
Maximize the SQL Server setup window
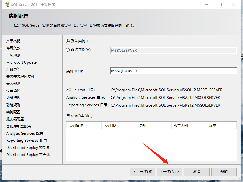[x=220, y=5]
